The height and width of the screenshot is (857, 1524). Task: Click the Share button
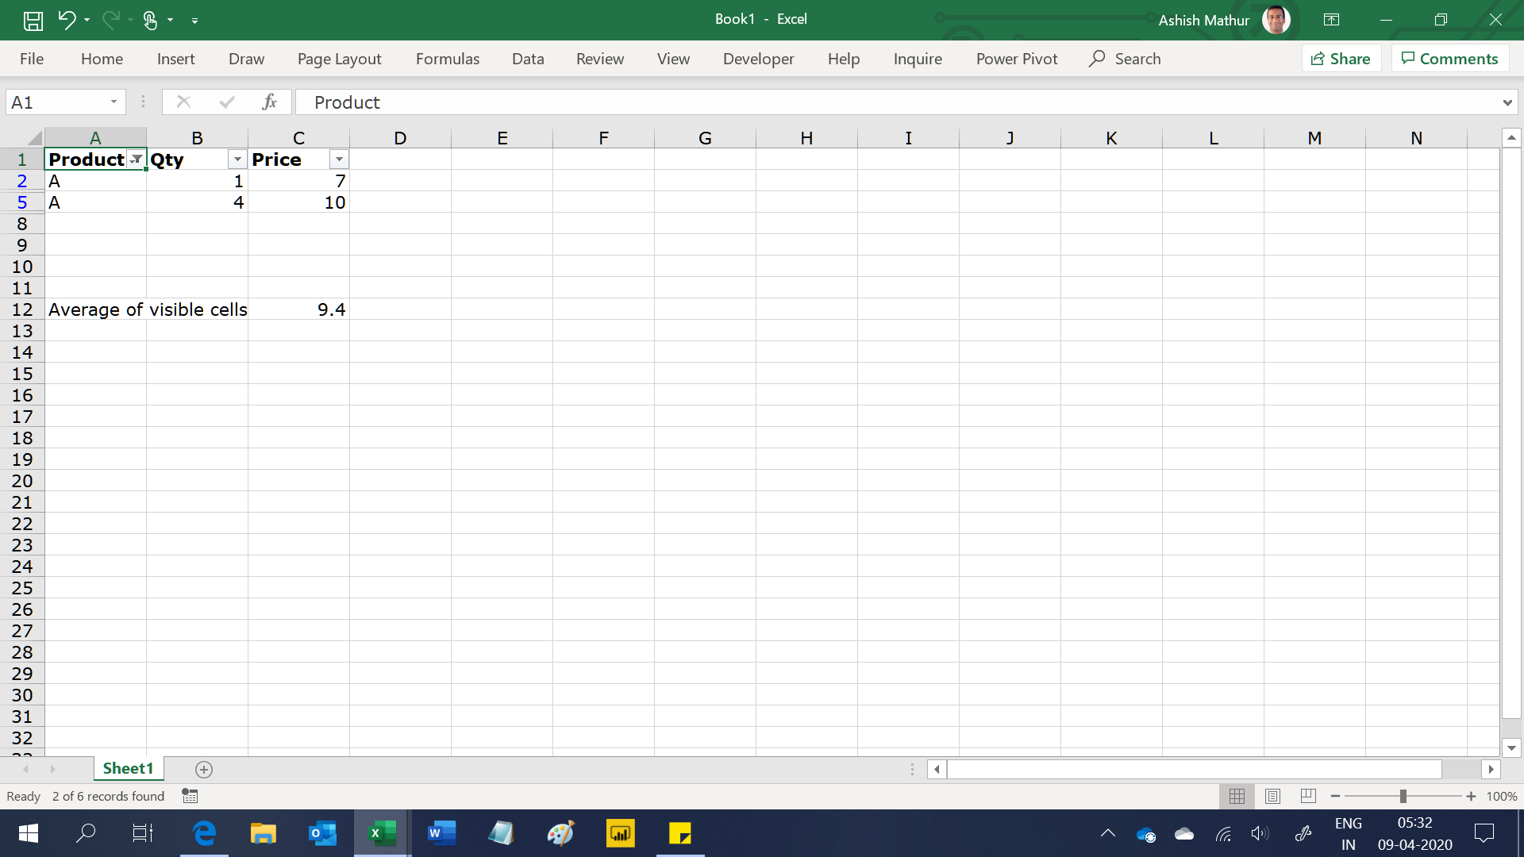click(x=1341, y=59)
